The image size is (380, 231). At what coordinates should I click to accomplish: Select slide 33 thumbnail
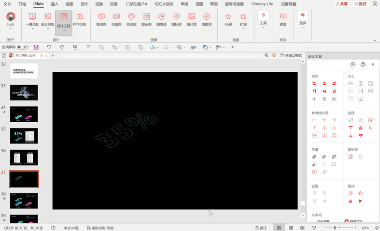pyautogui.click(x=24, y=92)
